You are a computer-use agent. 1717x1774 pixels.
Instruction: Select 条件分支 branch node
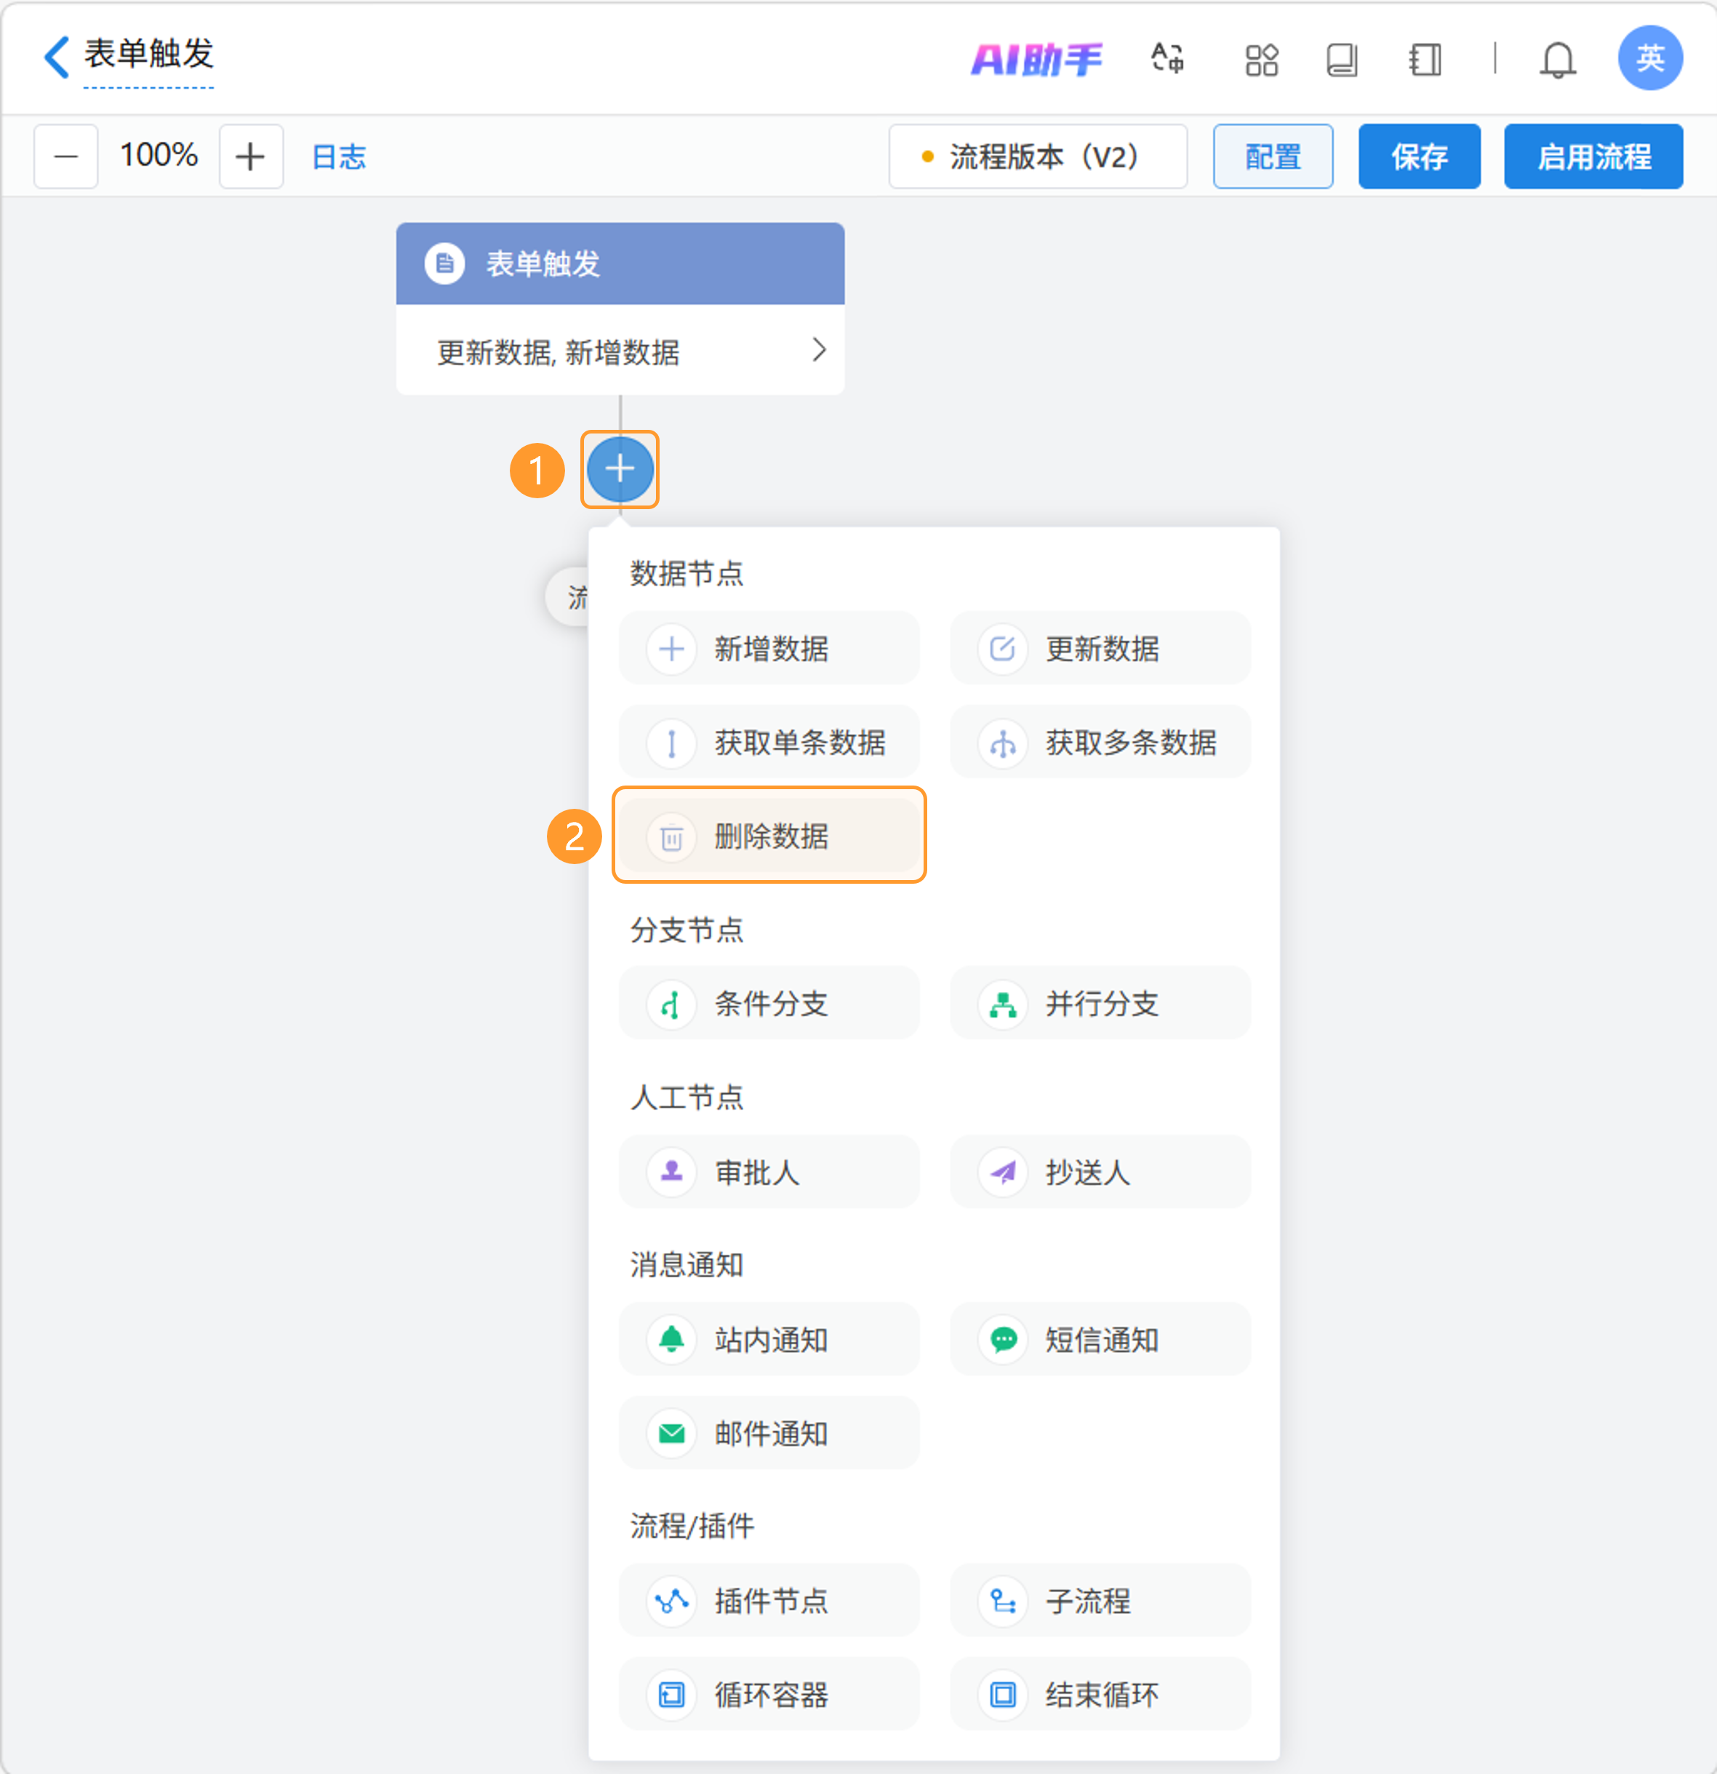pos(769,1003)
